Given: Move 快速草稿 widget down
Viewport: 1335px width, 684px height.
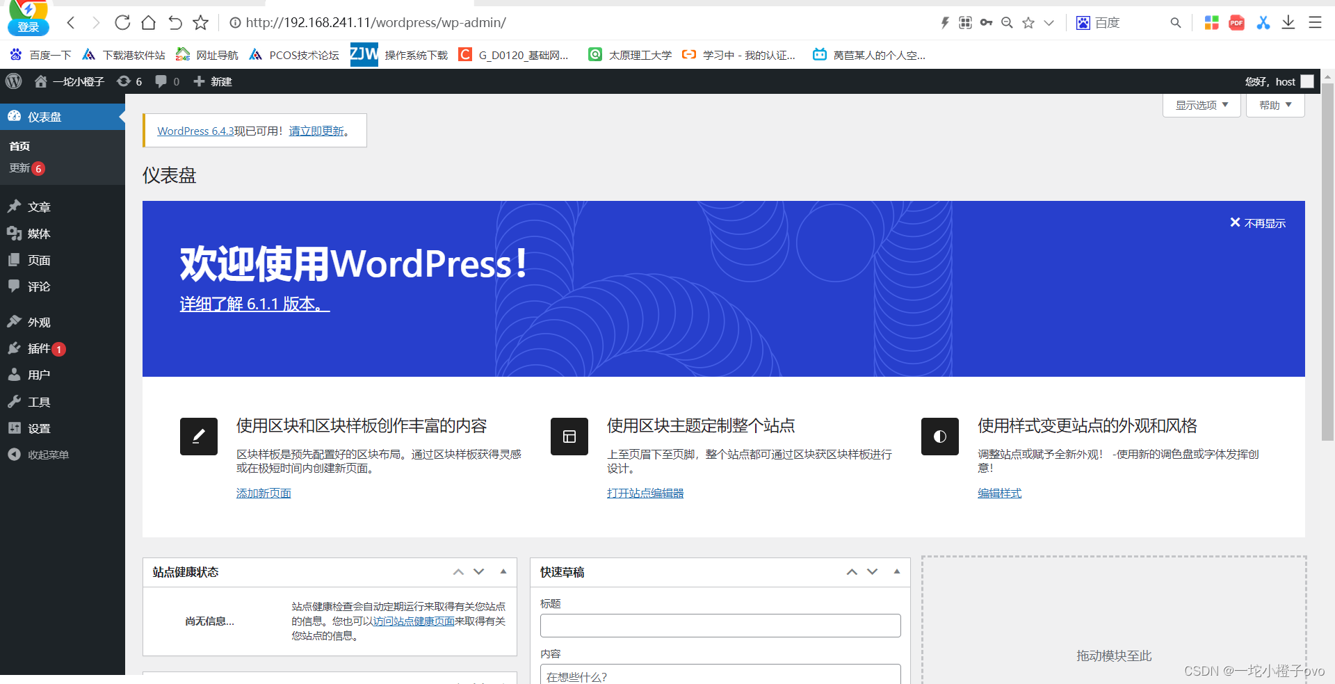Looking at the screenshot, I should coord(873,572).
